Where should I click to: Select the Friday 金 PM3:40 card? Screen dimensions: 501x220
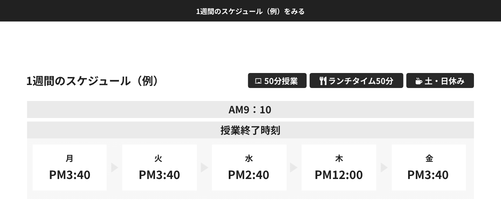pos(429,167)
